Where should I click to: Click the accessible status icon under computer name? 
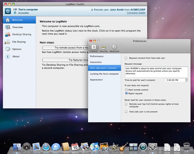[x=15, y=13]
